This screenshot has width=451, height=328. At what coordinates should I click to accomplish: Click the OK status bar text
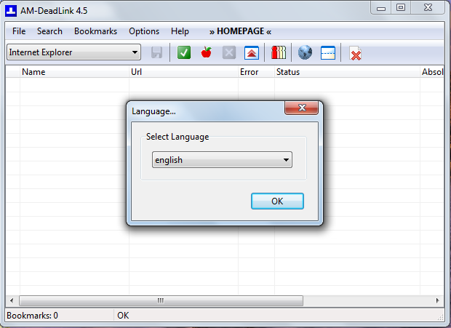[123, 316]
